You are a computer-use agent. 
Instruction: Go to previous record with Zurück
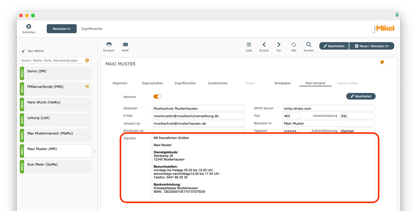pyautogui.click(x=264, y=45)
